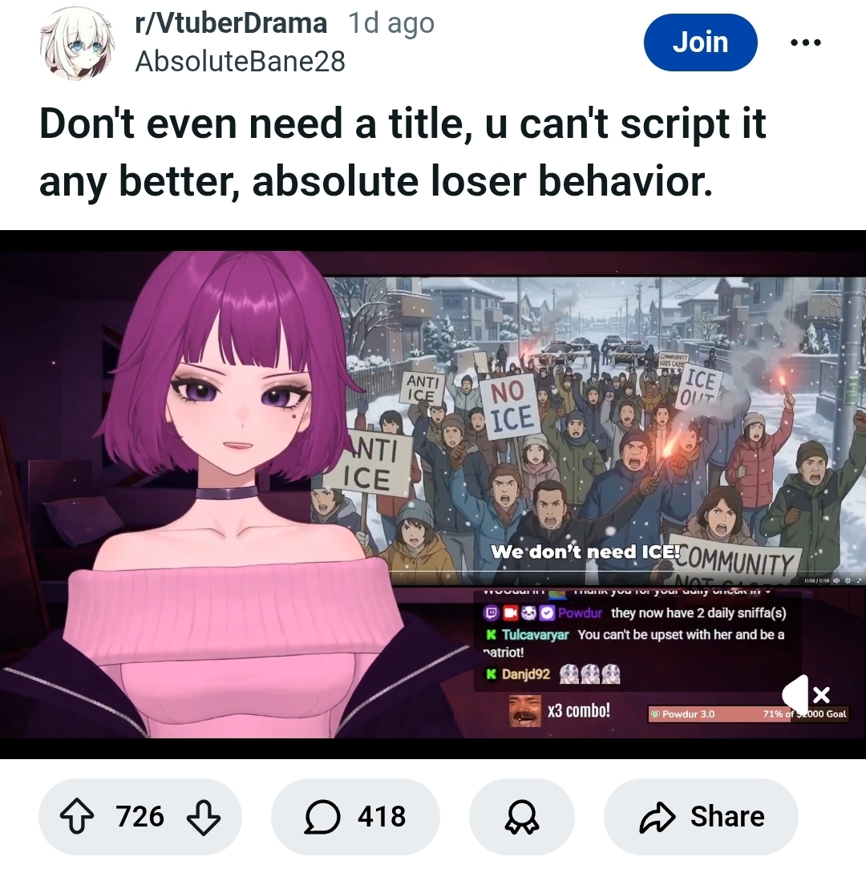Give an award to the post
The image size is (866, 873).
tap(521, 816)
